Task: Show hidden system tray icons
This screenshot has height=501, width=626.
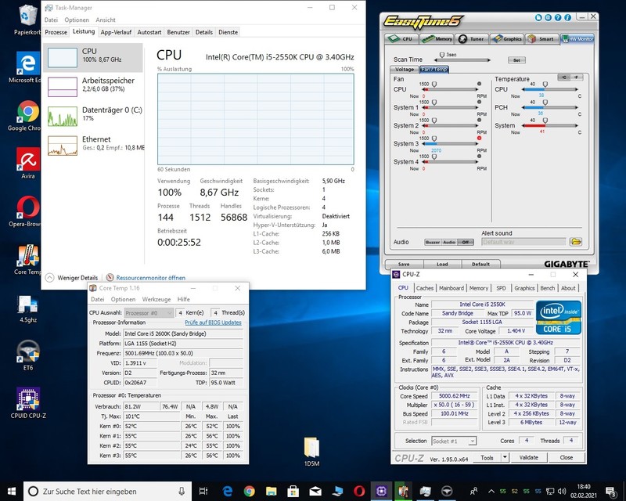Action: (491, 491)
